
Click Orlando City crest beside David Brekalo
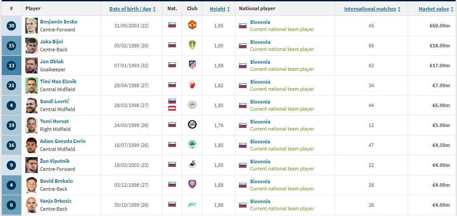(x=192, y=185)
